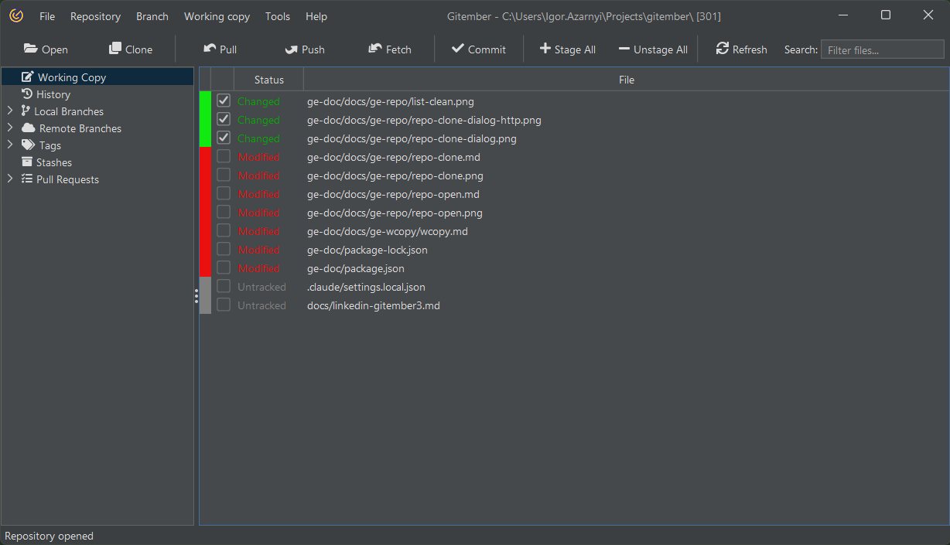Image resolution: width=950 pixels, height=545 pixels.
Task: Click the Clone icon in toolbar
Action: [115, 49]
